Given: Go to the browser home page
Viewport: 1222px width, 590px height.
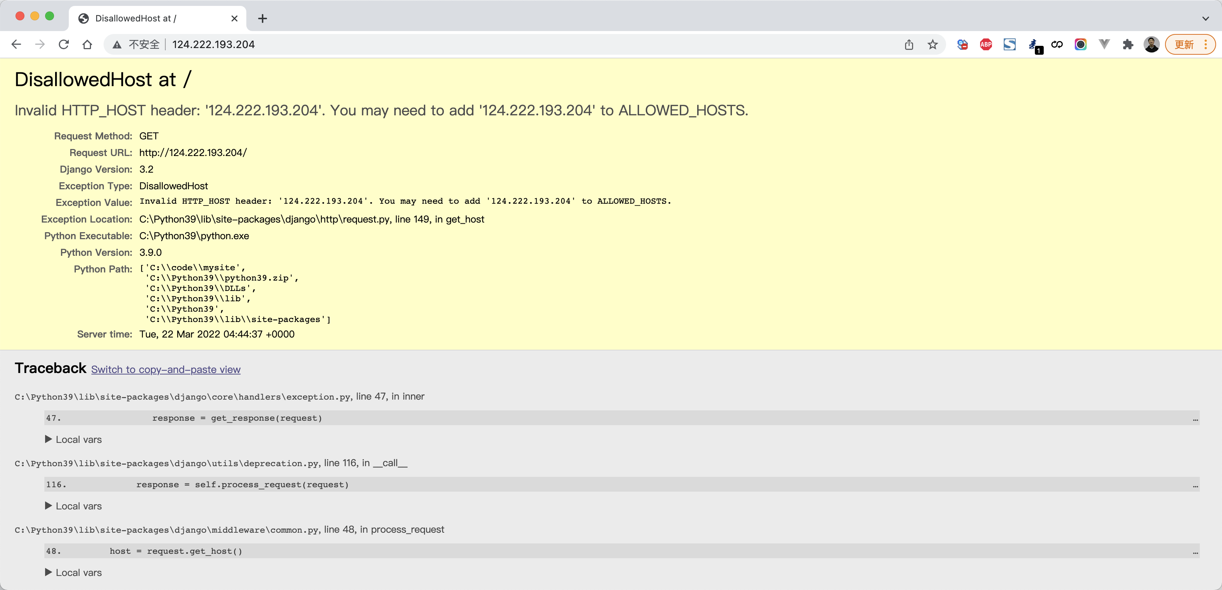Looking at the screenshot, I should [87, 45].
